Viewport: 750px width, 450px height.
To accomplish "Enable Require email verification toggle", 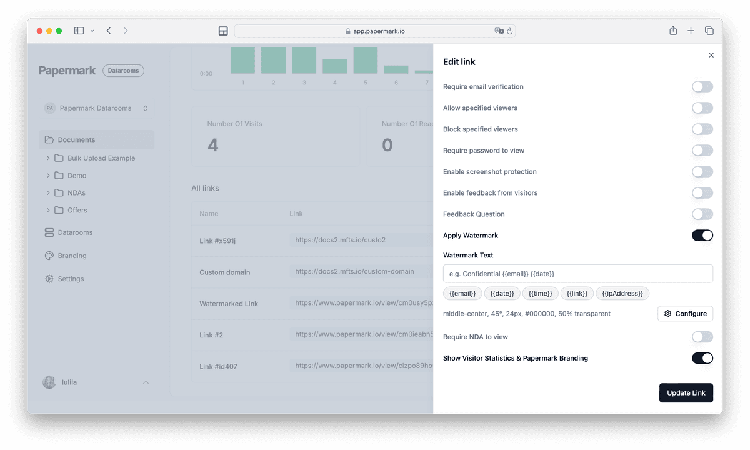I will point(702,87).
